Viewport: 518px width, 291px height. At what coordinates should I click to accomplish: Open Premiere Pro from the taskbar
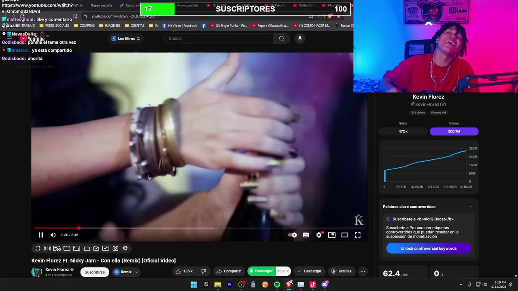click(x=229, y=285)
